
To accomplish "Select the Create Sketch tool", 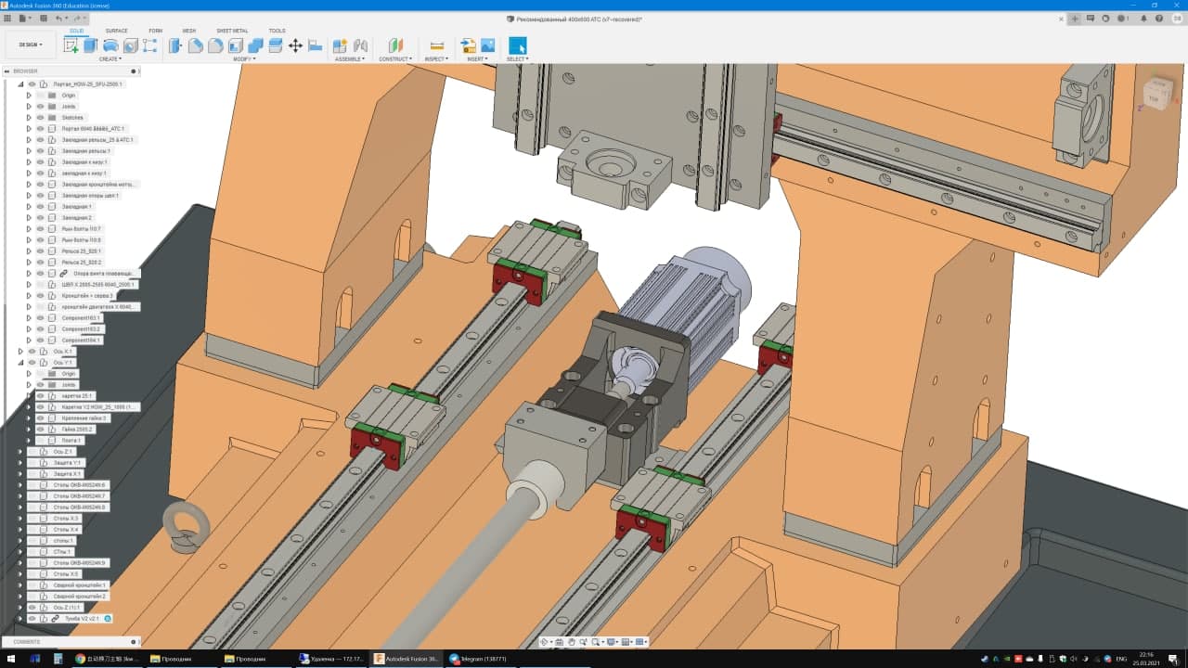I will tap(71, 45).
